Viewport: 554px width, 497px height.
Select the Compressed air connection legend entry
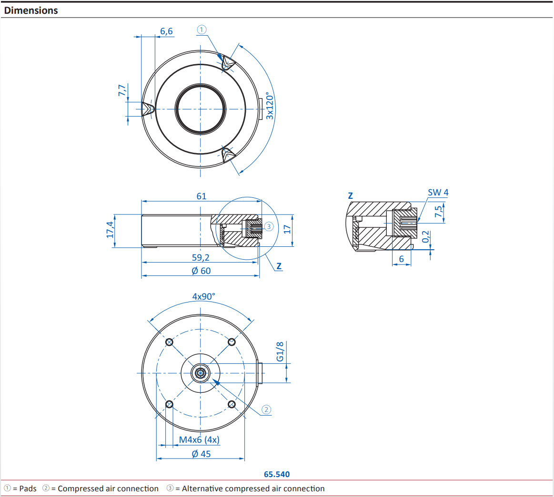pyautogui.click(x=101, y=488)
